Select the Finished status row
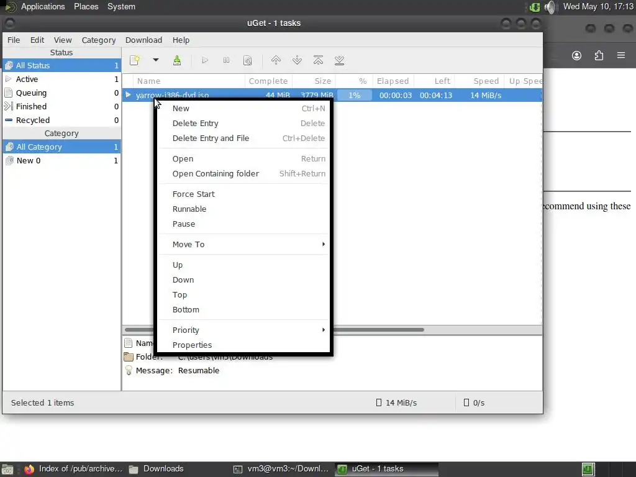The width and height of the screenshot is (636, 477). [x=61, y=106]
